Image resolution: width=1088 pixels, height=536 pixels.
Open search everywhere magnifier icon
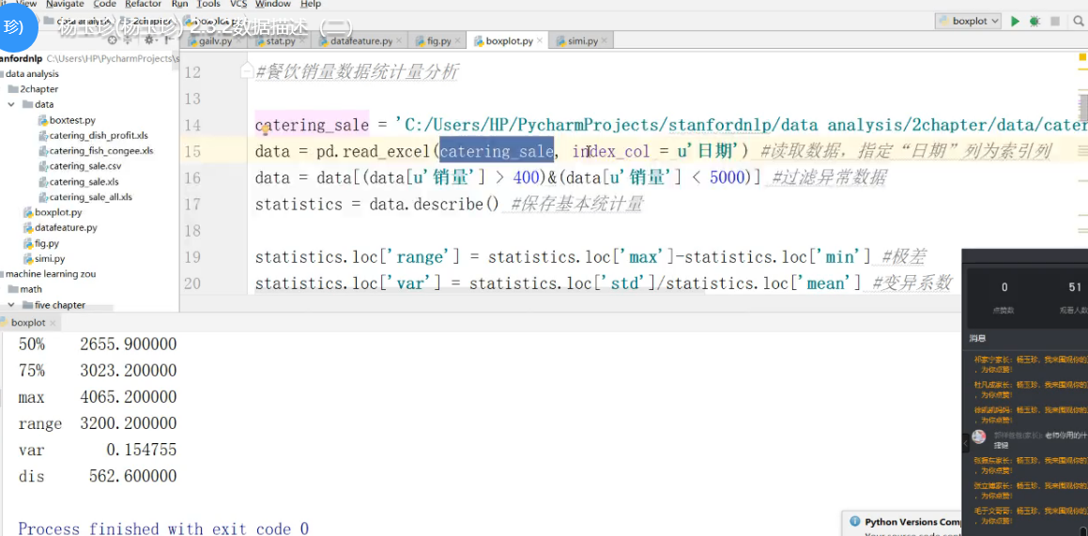click(1080, 21)
